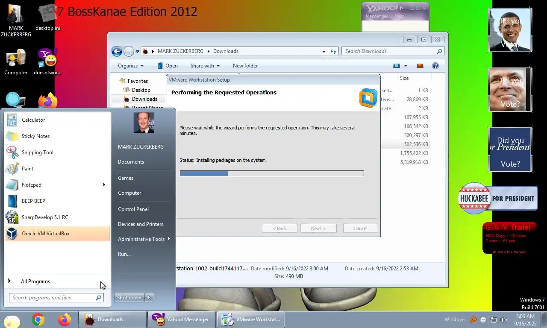Open Control Panel from Start menu
This screenshot has width=547, height=328.
click(x=133, y=209)
